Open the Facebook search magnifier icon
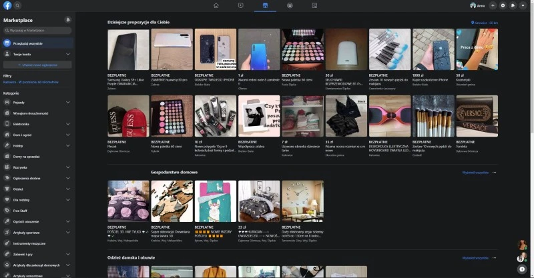Image resolution: width=534 pixels, height=278 pixels. tap(17, 5)
